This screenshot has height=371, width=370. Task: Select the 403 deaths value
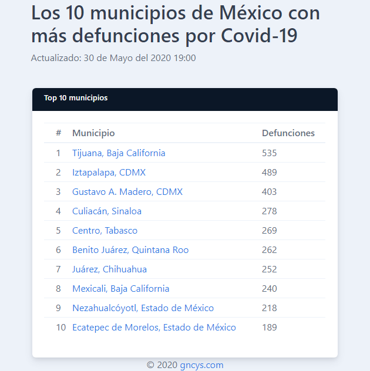click(269, 192)
